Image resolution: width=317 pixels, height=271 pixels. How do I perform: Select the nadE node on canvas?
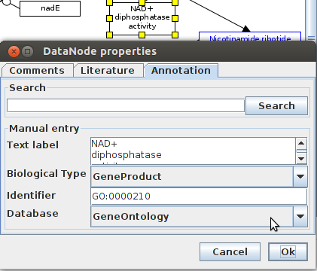[50, 8]
